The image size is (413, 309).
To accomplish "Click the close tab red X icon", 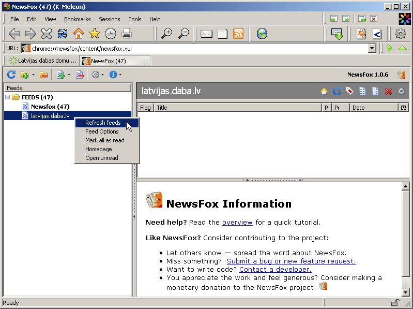I will 374,19.
